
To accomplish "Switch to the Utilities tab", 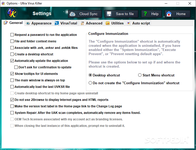I will (x=114, y=23).
